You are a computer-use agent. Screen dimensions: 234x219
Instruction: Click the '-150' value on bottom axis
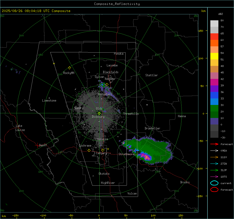(x=15, y=215)
